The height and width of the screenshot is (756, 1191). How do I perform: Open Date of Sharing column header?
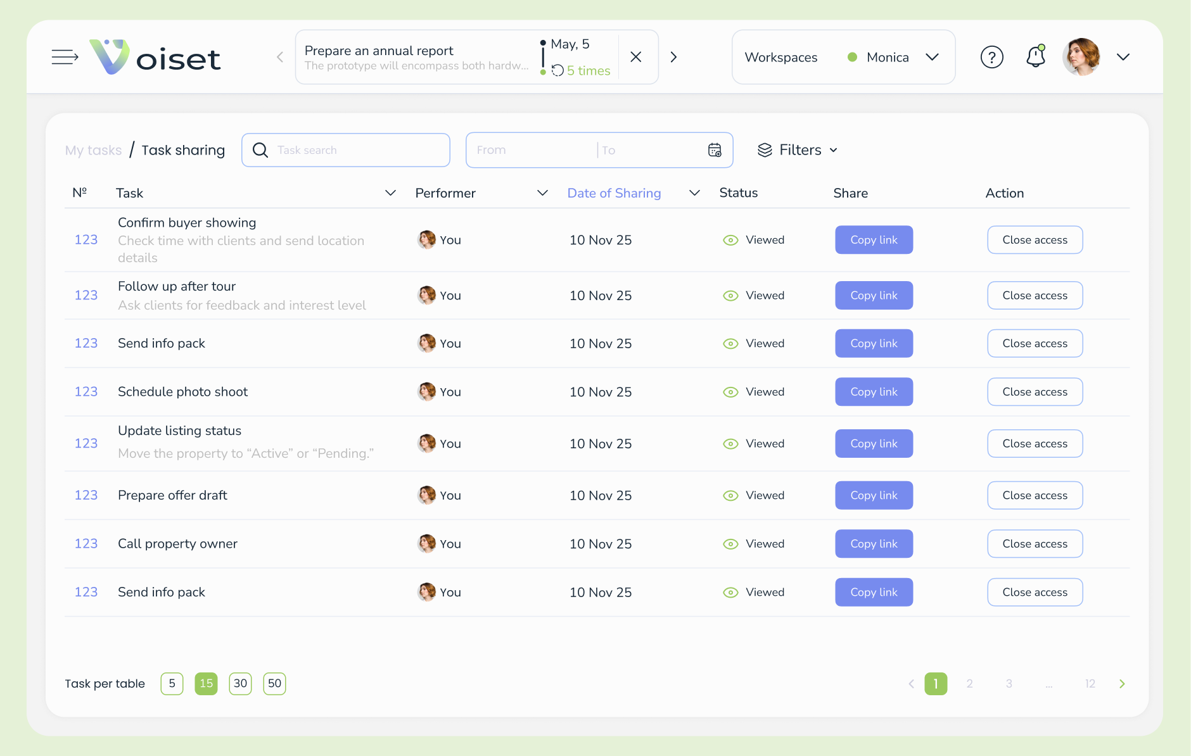click(x=614, y=193)
